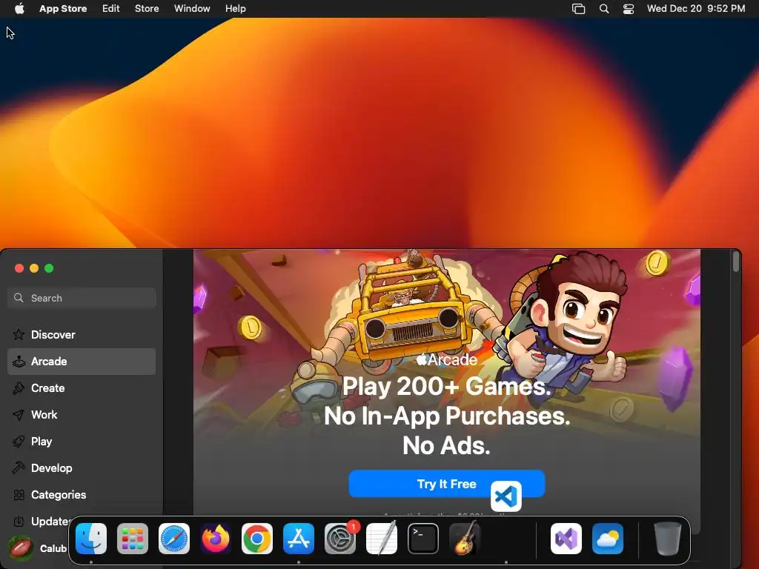Click the date and time in menu bar
The width and height of the screenshot is (759, 569).
coord(696,9)
